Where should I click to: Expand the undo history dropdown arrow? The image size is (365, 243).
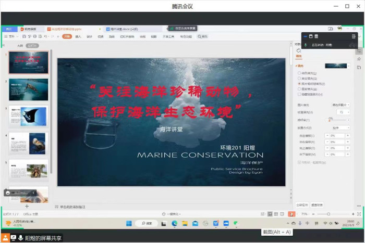coord(48,36)
